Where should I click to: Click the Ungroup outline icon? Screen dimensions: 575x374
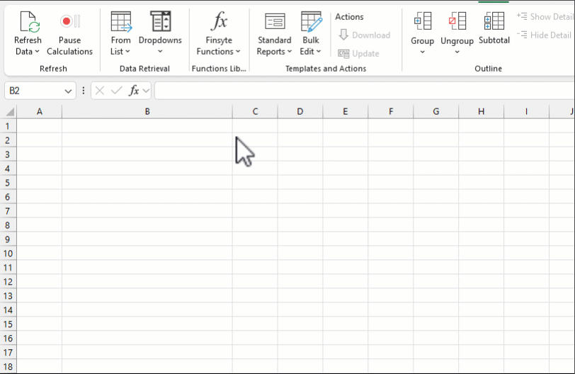tap(457, 21)
